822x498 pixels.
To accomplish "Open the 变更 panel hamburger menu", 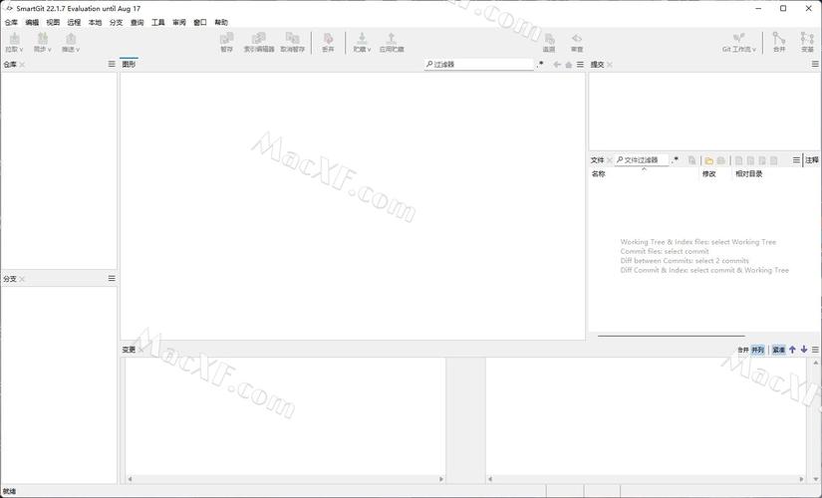I will tap(815, 350).
